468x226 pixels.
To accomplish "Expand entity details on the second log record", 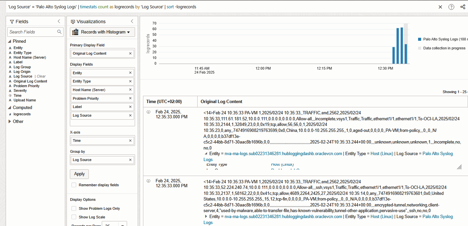I will coord(206,216).
